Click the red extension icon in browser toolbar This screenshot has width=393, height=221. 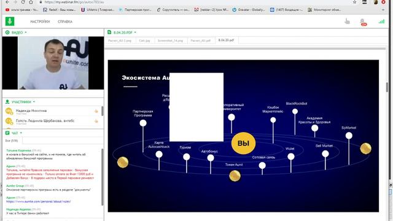[383, 2]
